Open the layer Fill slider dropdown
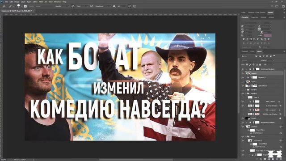 click(x=273, y=65)
